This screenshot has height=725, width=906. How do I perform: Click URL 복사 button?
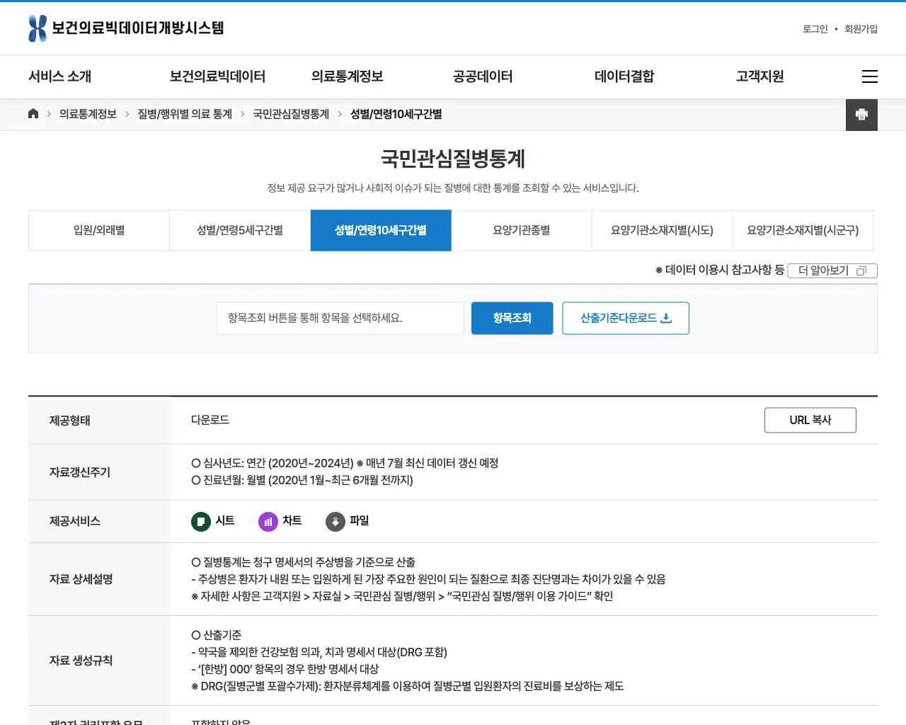pyautogui.click(x=810, y=420)
